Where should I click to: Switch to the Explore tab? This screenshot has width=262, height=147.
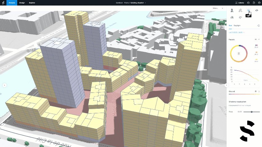click(32, 3)
